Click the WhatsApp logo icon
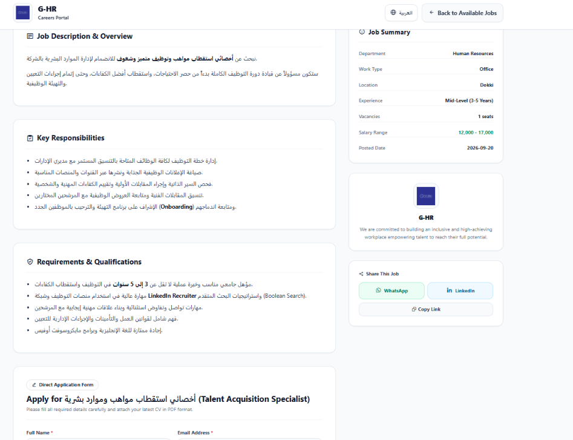The width and height of the screenshot is (573, 440). (379, 291)
